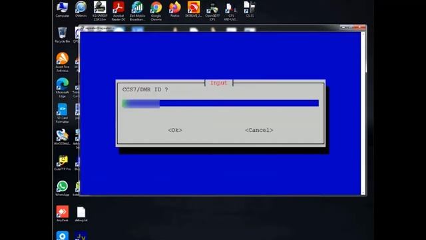Viewport: 426px width, 240px height.
Task: Click the red 'Input' dialog title
Action: tap(219, 83)
